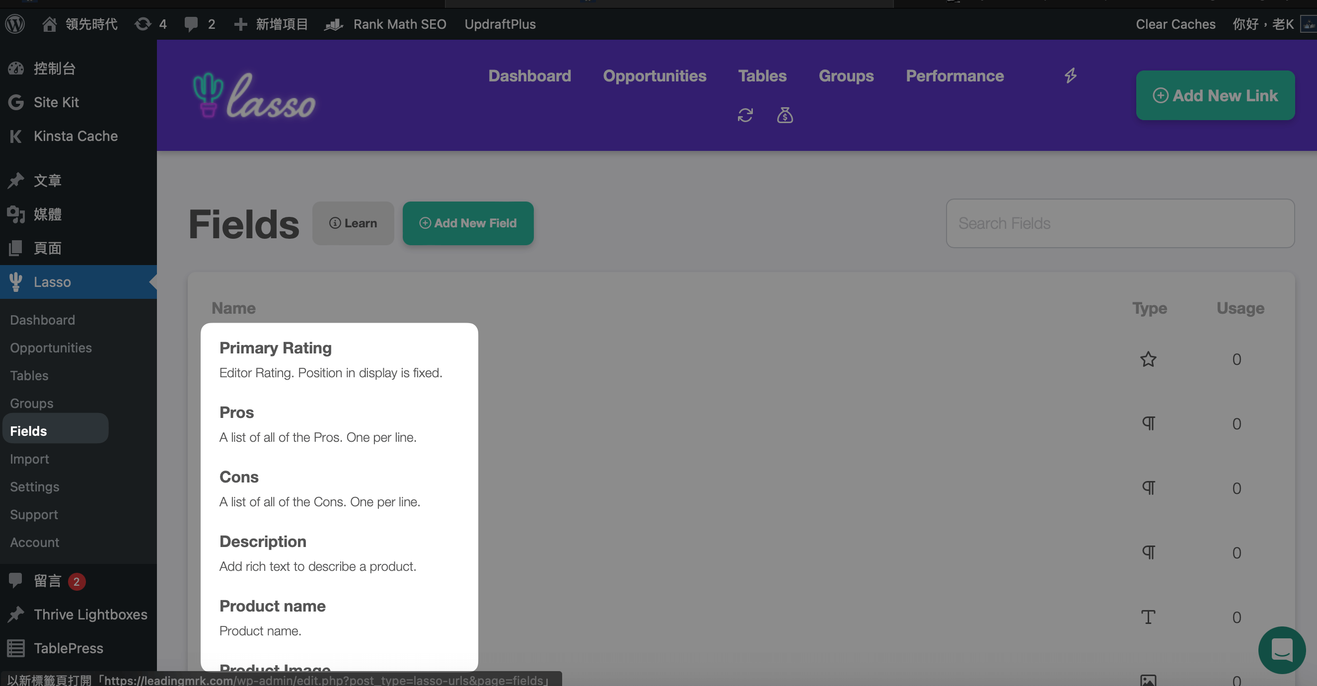Click the money bag icon in header

(x=785, y=115)
